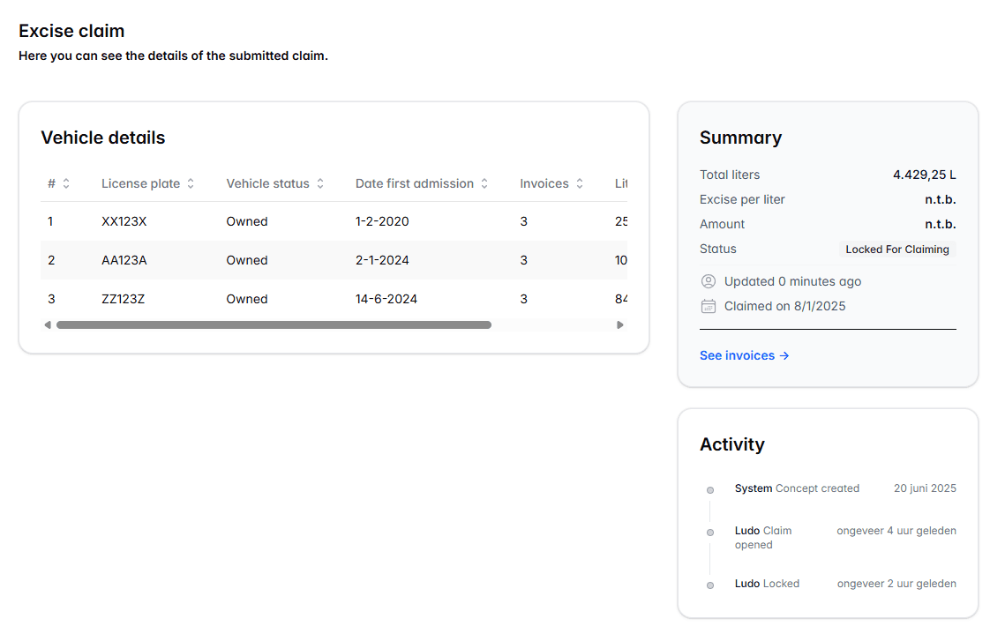This screenshot has height=626, width=990.
Task: Click the Claim opened activity marker
Action: pyautogui.click(x=710, y=533)
